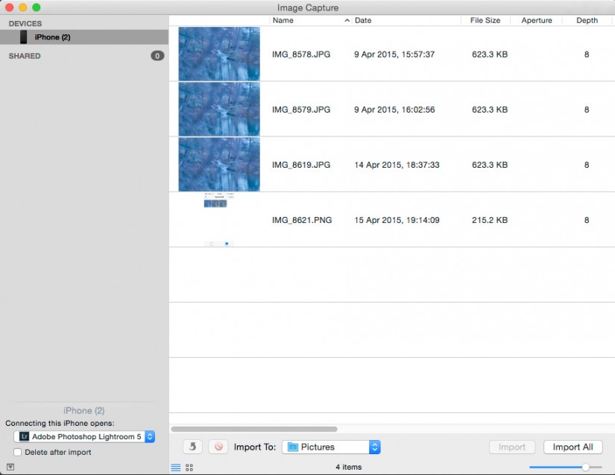Click the Import All button
Screen dimensions: 615x475
tap(573, 447)
